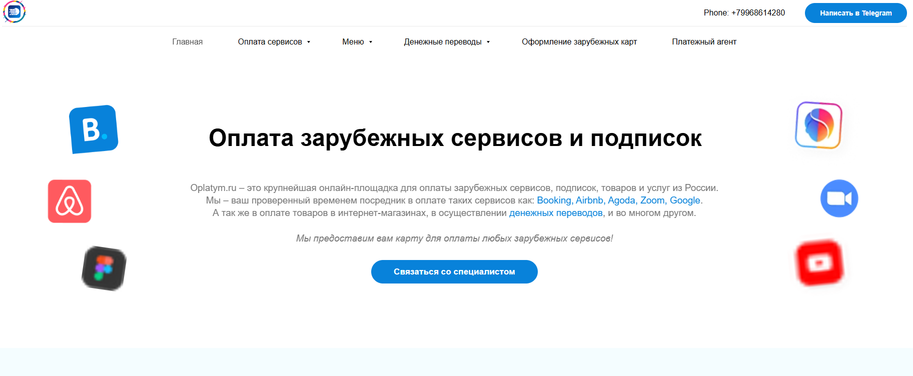Image resolution: width=913 pixels, height=376 pixels.
Task: Follow the Airbnb link in text
Action: (x=590, y=200)
